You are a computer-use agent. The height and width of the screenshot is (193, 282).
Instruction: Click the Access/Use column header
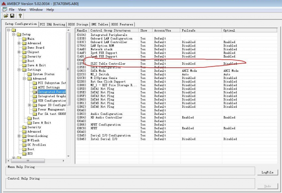(x=167, y=30)
